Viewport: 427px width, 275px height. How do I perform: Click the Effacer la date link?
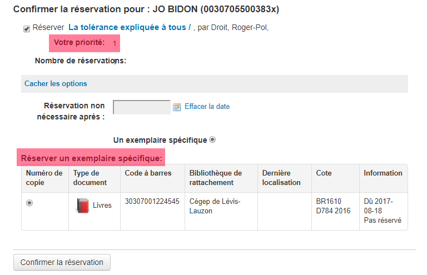(207, 106)
